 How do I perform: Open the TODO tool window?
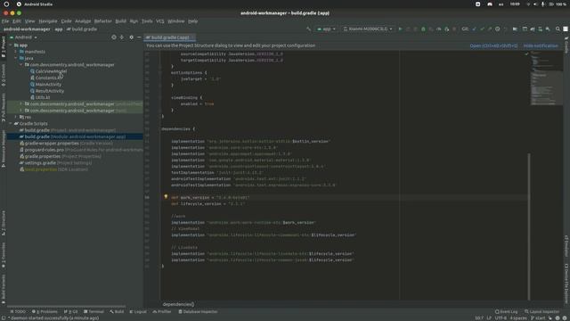[x=18, y=311]
